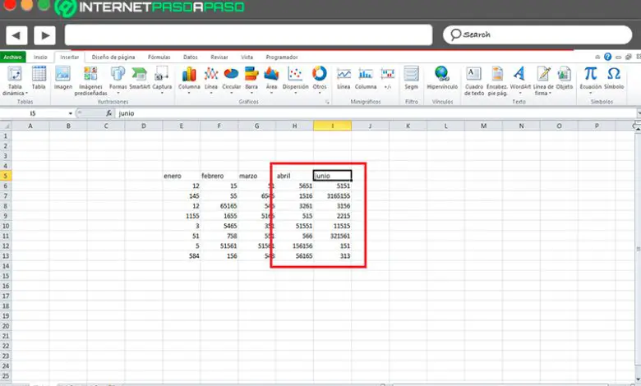The width and height of the screenshot is (641, 386).
Task: Expand the Name Box dropdown arrow
Action: tap(71, 113)
